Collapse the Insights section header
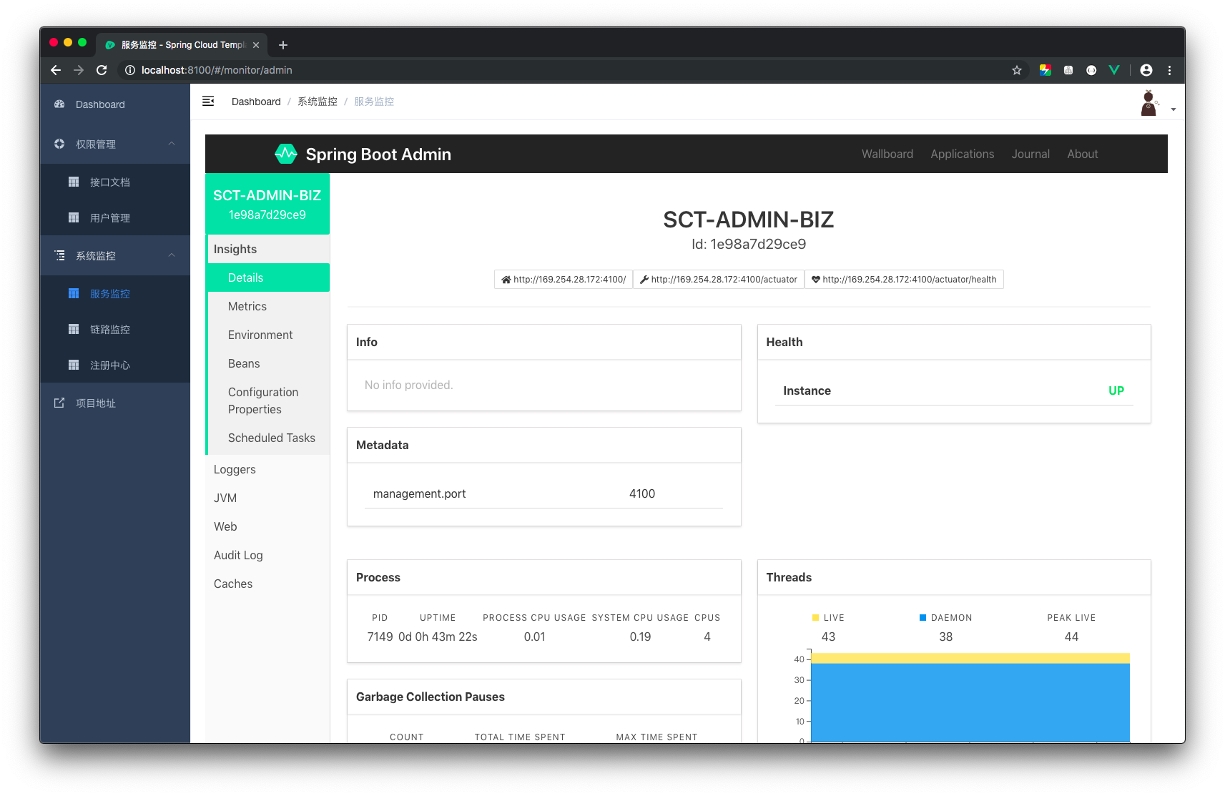Screen dimensions: 1225x796 pos(267,249)
